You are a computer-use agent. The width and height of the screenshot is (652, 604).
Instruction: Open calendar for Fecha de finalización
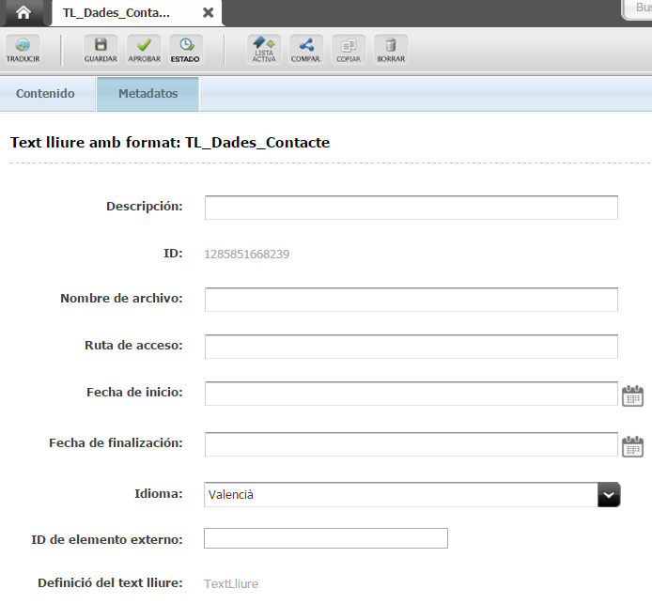point(632,446)
